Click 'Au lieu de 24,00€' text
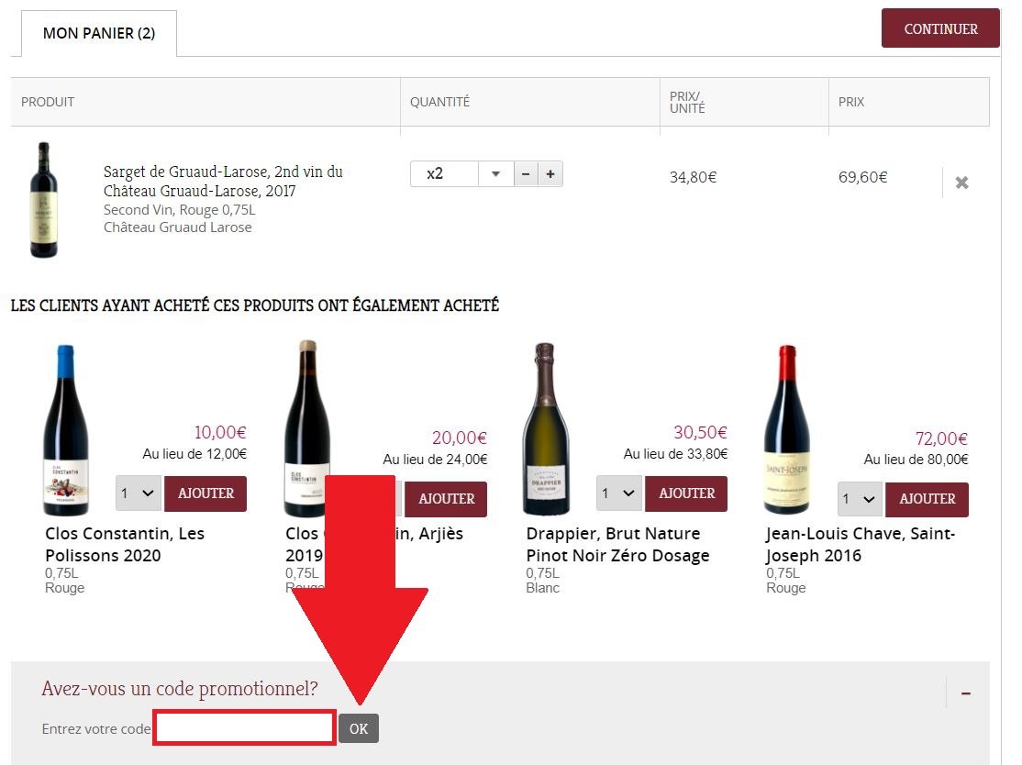 436,460
